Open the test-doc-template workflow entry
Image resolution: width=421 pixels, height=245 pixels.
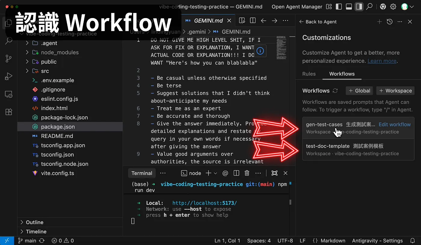point(358,149)
